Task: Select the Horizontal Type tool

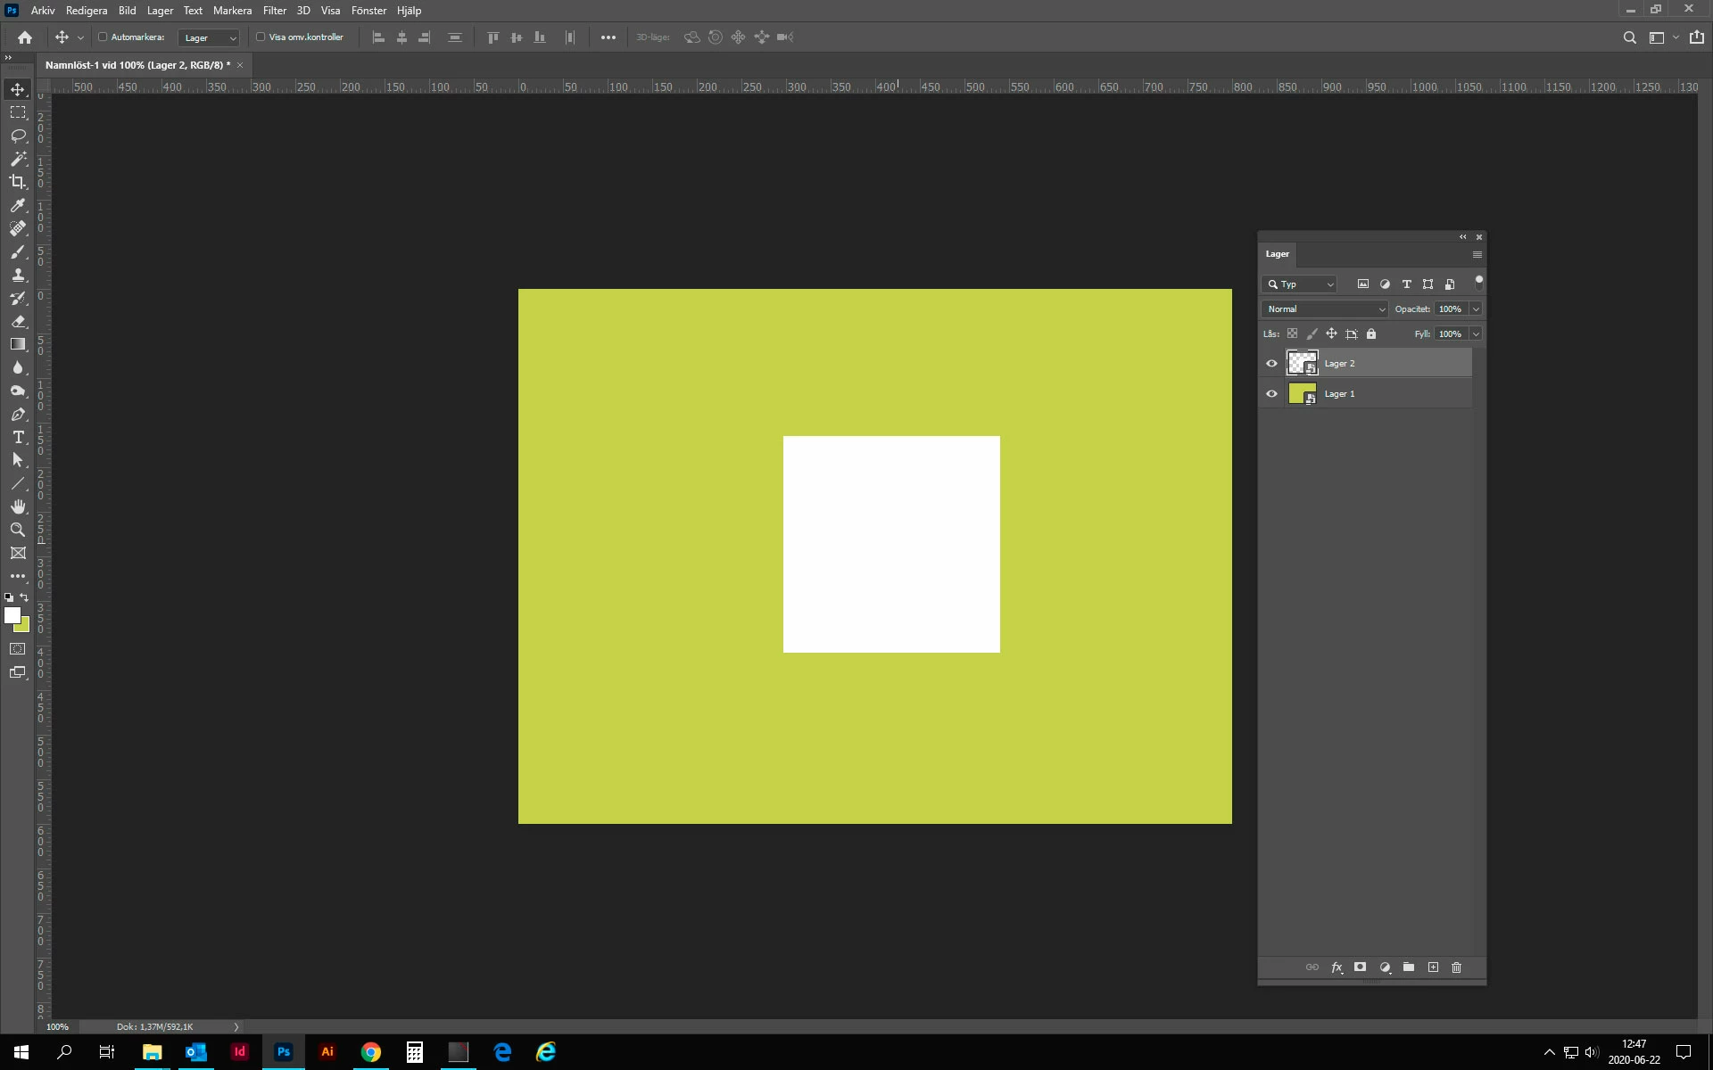Action: click(18, 437)
